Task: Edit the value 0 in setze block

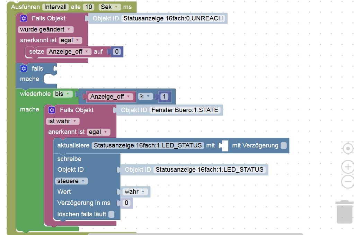Action: coord(117,52)
